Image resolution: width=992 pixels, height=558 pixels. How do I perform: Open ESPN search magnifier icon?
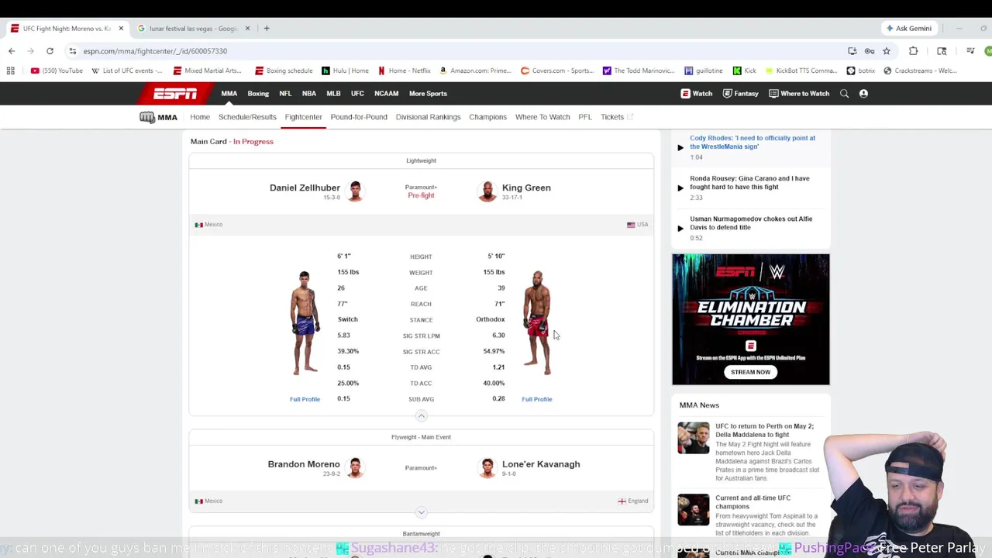[x=844, y=94]
